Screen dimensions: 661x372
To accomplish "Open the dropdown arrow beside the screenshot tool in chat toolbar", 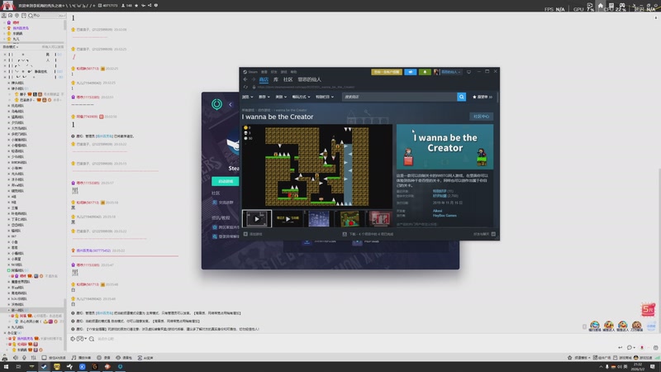I will [86, 339].
